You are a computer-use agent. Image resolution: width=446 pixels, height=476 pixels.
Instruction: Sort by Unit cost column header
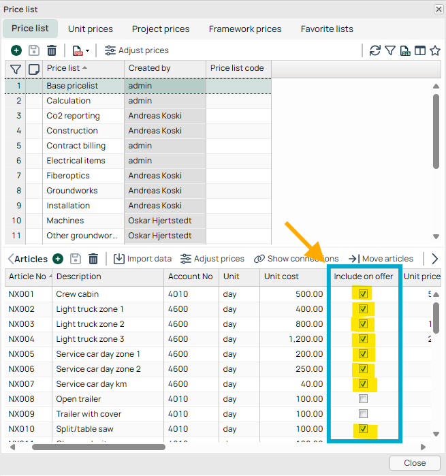[x=293, y=276]
